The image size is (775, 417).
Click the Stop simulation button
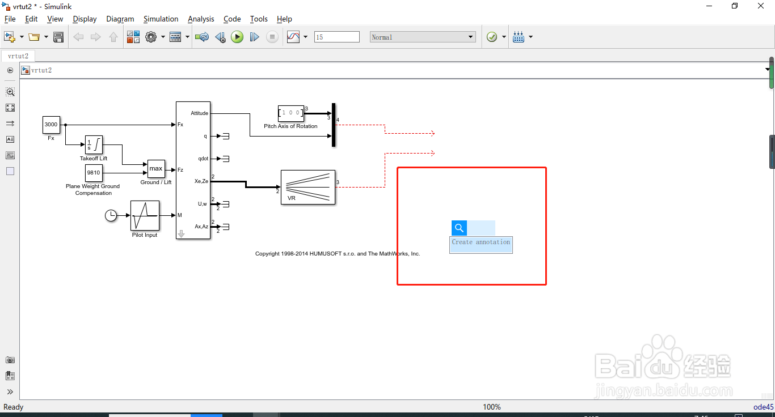pyautogui.click(x=272, y=37)
